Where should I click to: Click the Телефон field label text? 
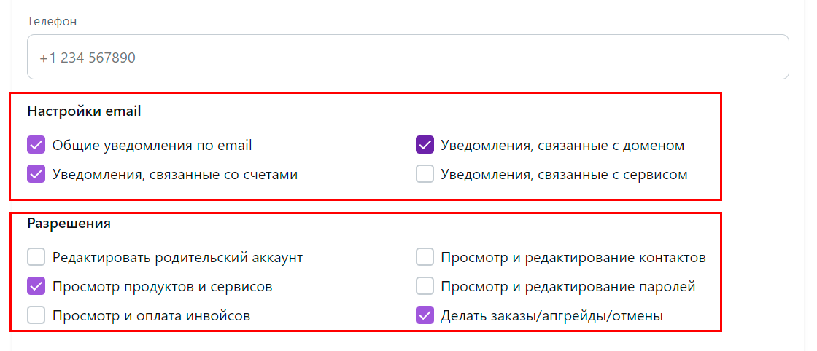pos(52,21)
